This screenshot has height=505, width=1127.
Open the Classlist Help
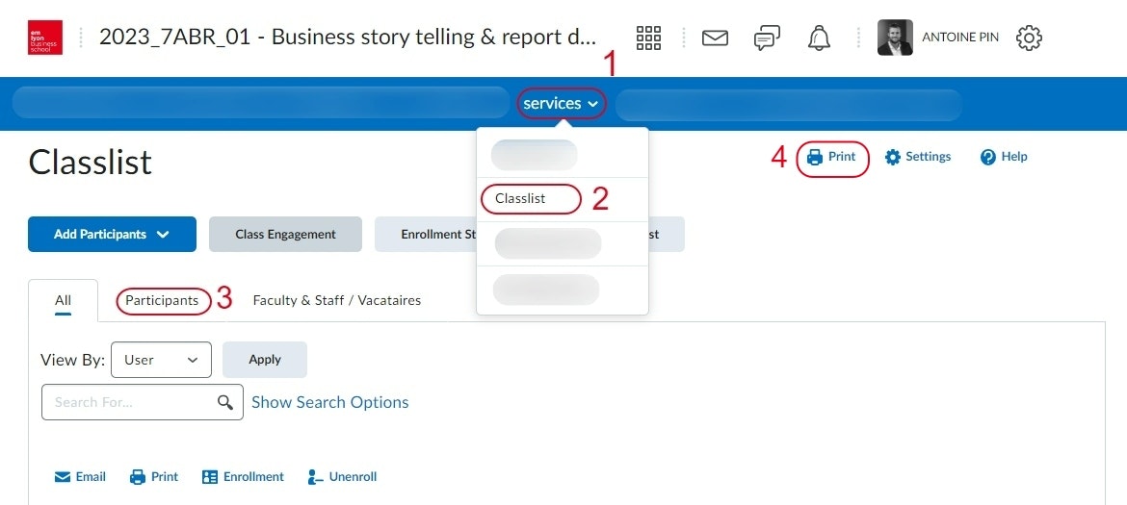tap(1004, 157)
